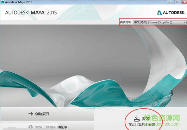
Task: Click the install download arrow icon
Action: coord(137,118)
